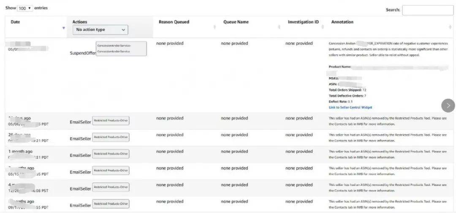Screen dimensions: 456x213
Task: Click the Restricted Products-Other tag in 05/06 row
Action: point(111,121)
